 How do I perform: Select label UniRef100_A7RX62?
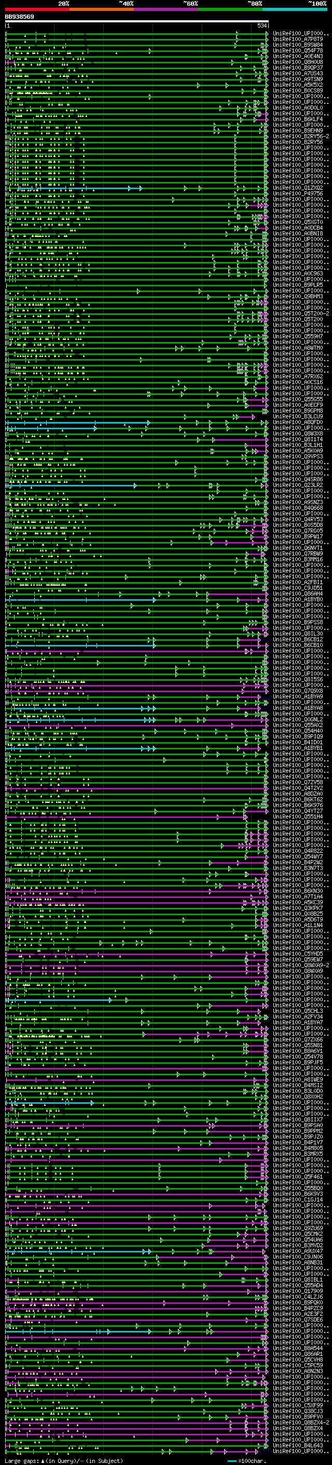(x=298, y=376)
